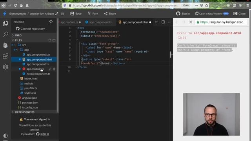Open the Search sidebar icon
Image resolution: width=251 pixels, height=141 pixels.
5,34
